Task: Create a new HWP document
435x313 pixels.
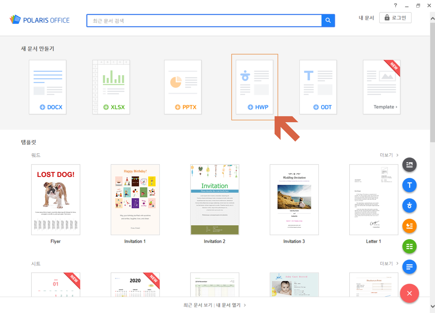Action: 255,87
